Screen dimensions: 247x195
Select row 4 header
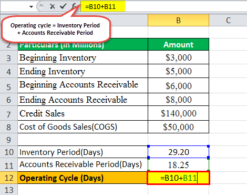coord(9,71)
